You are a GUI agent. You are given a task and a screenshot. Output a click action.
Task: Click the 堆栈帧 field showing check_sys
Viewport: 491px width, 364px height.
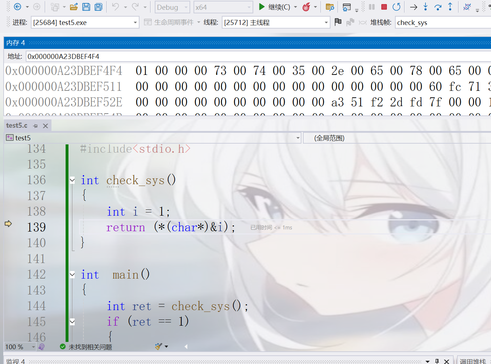point(443,22)
